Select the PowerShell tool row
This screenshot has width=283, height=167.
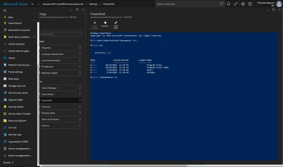60,100
